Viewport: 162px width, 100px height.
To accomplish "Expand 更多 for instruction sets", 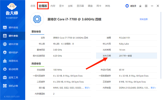I will [x=87, y=88].
